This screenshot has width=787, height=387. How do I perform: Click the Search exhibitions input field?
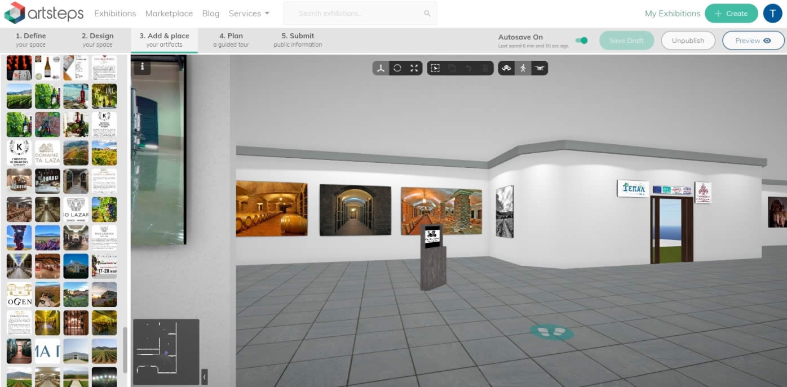click(x=355, y=14)
